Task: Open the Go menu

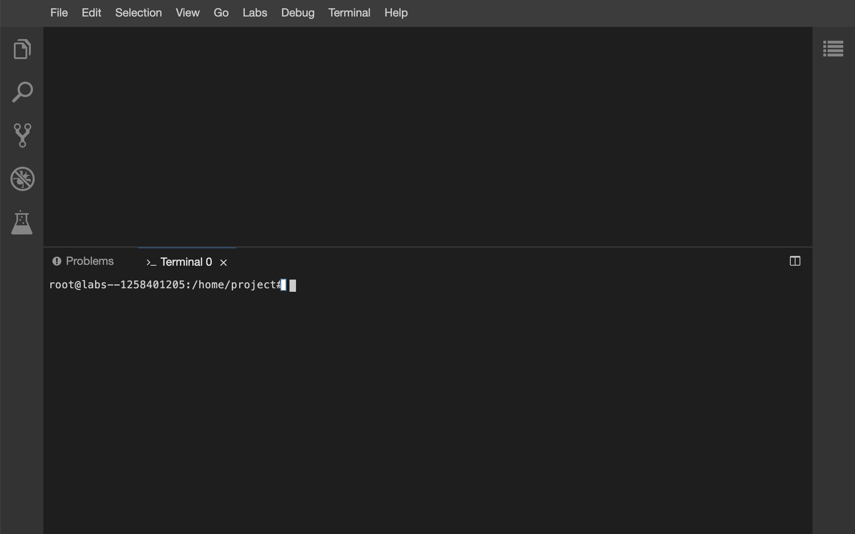Action: point(221,13)
